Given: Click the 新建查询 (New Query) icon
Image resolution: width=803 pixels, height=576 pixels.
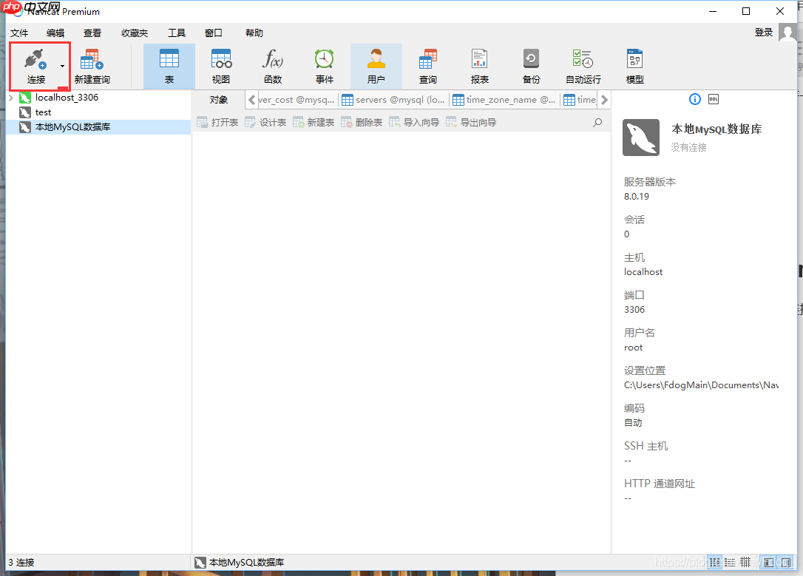Looking at the screenshot, I should pos(91,65).
